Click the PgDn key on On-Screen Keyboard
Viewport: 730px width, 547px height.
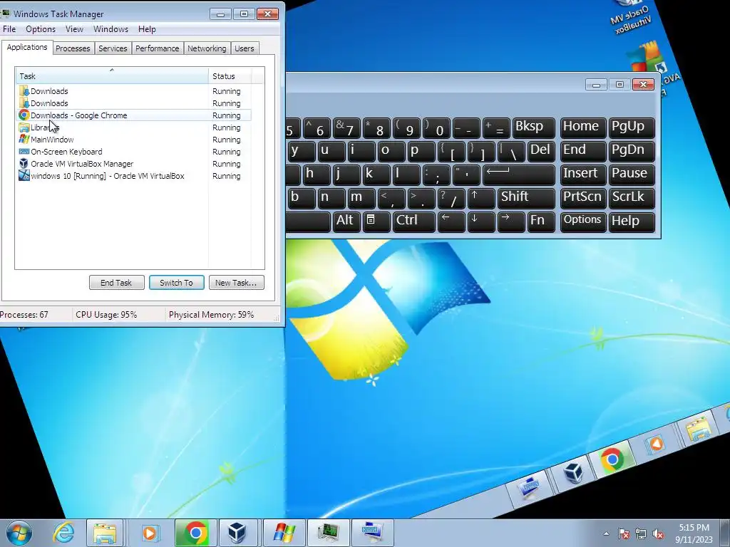(632, 151)
